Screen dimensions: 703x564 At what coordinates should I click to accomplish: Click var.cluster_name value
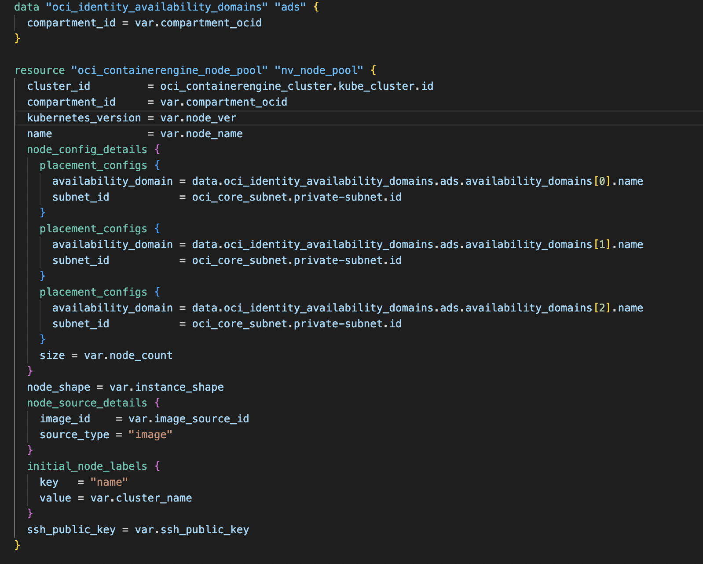(141, 498)
